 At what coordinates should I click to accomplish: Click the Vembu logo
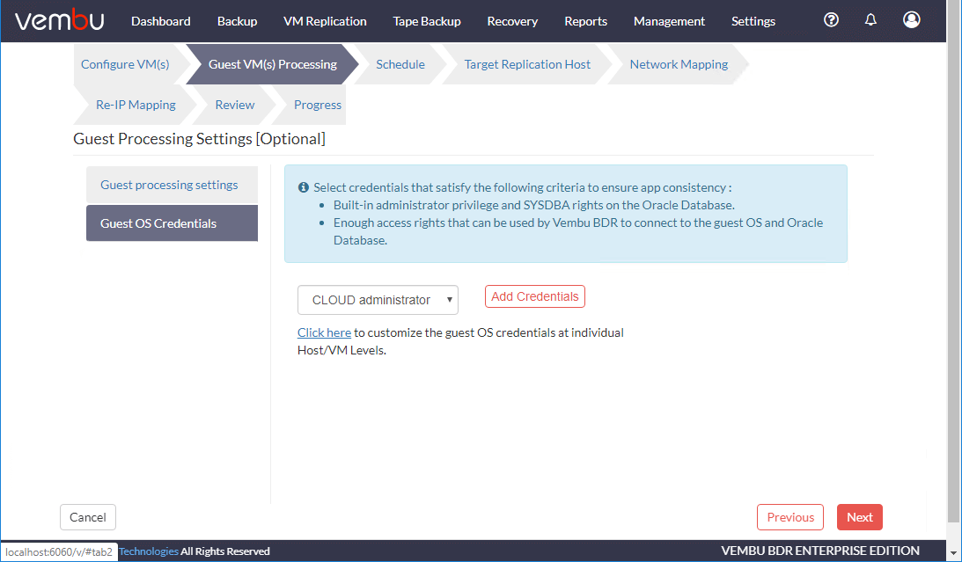[60, 21]
